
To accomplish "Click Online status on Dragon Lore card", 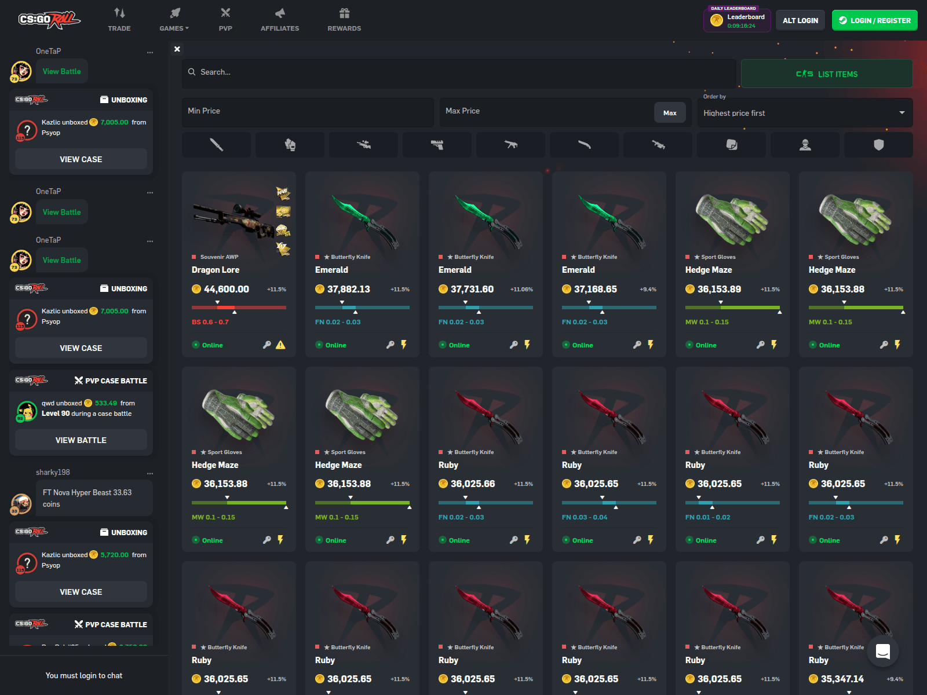I will point(207,345).
